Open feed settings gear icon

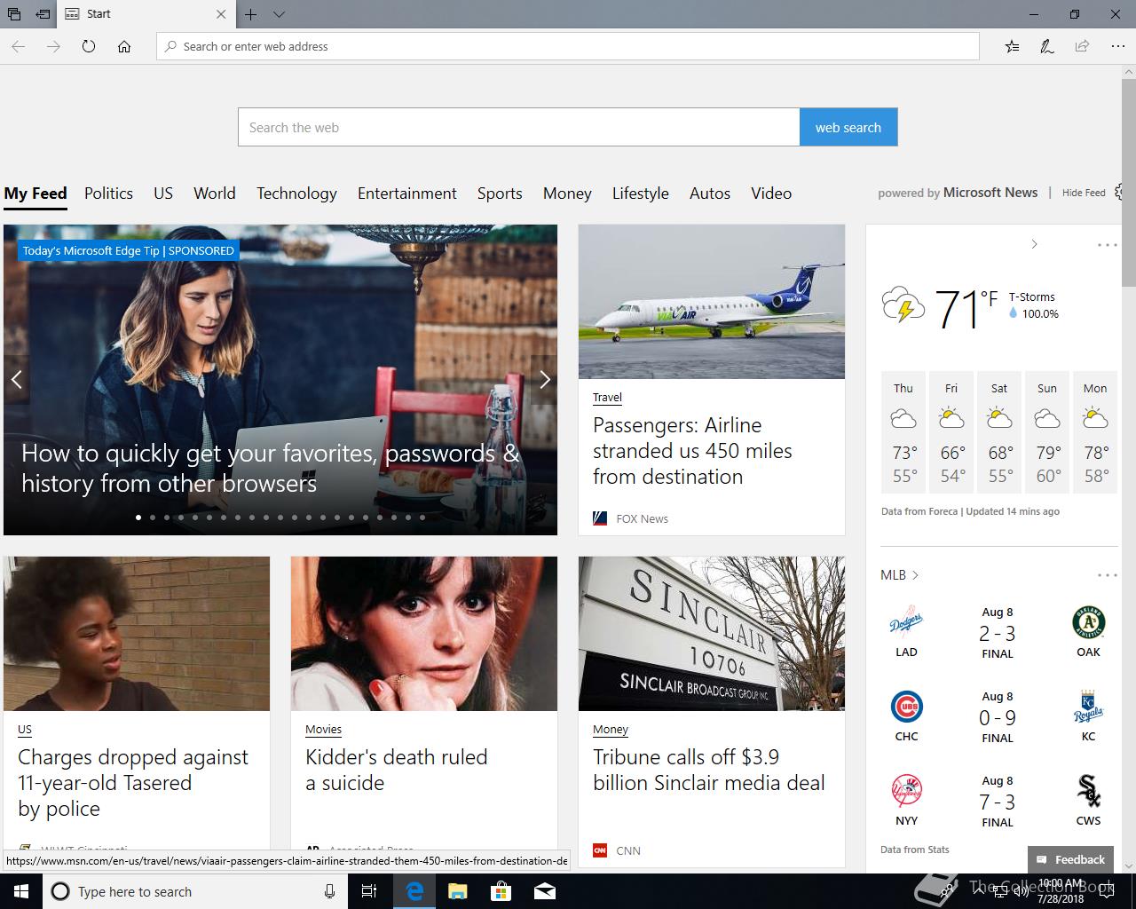click(x=1119, y=192)
